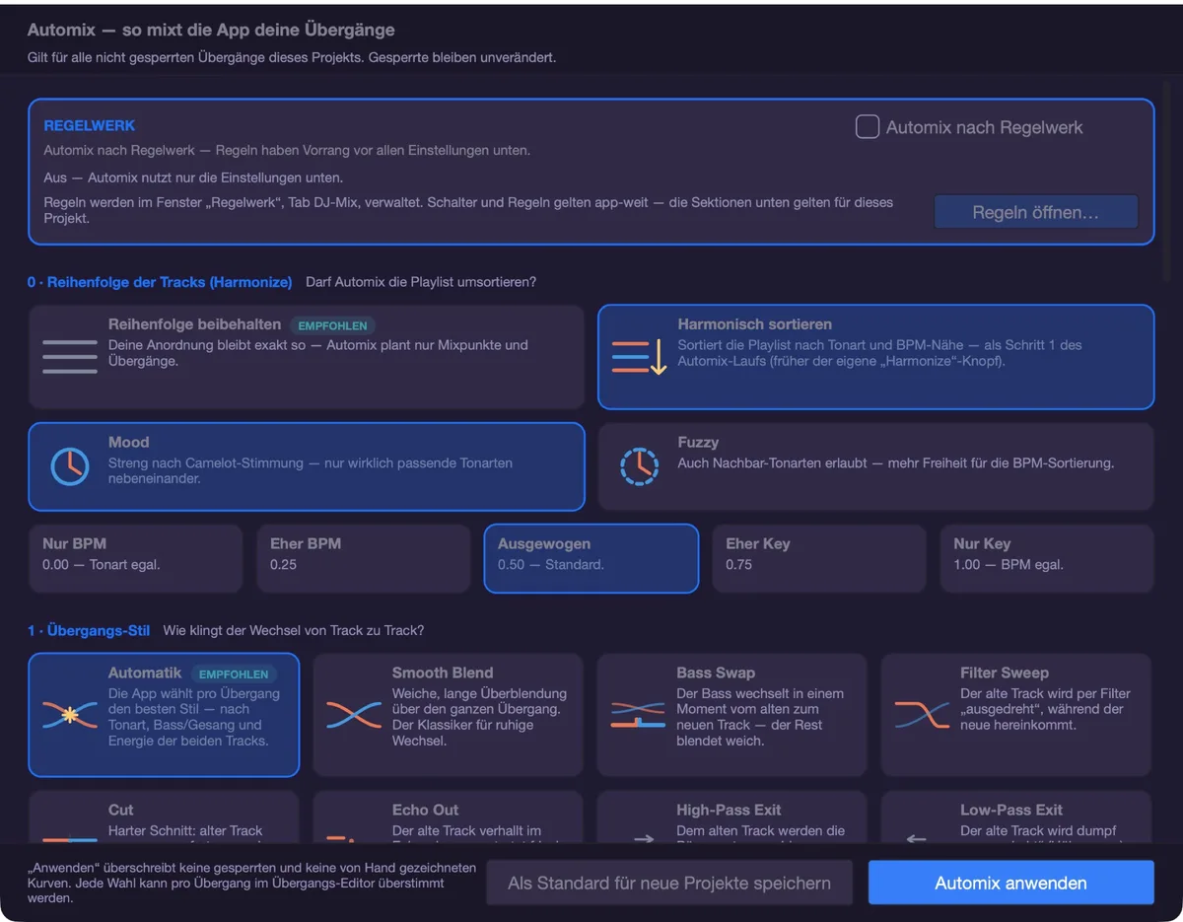Choose the Low-Pass Exit transition style
The width and height of the screenshot is (1183, 922).
point(1015,817)
